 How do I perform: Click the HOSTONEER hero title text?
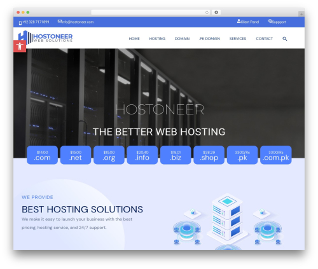tap(160, 109)
